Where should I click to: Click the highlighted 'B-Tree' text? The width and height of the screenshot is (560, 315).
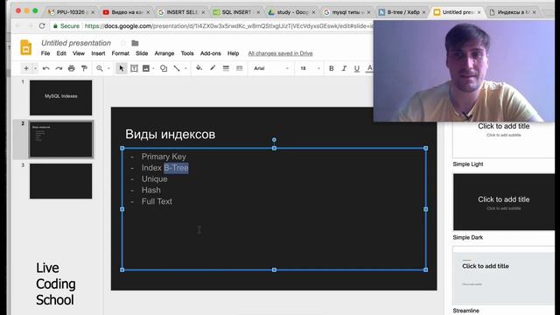tap(176, 168)
